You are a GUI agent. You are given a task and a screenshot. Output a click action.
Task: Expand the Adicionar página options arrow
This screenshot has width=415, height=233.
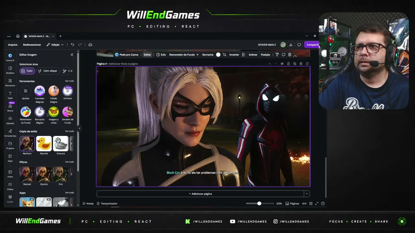click(306, 194)
